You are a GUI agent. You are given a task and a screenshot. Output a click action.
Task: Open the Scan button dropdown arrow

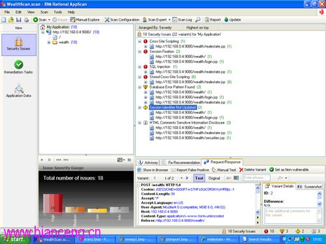[x=49, y=20]
